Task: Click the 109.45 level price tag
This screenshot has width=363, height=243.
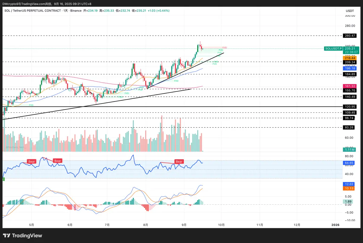Action: click(x=350, y=112)
